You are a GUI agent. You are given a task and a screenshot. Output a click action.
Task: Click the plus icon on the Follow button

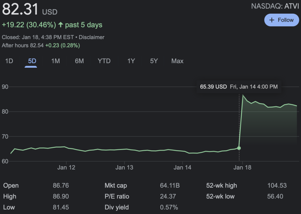point(272,20)
